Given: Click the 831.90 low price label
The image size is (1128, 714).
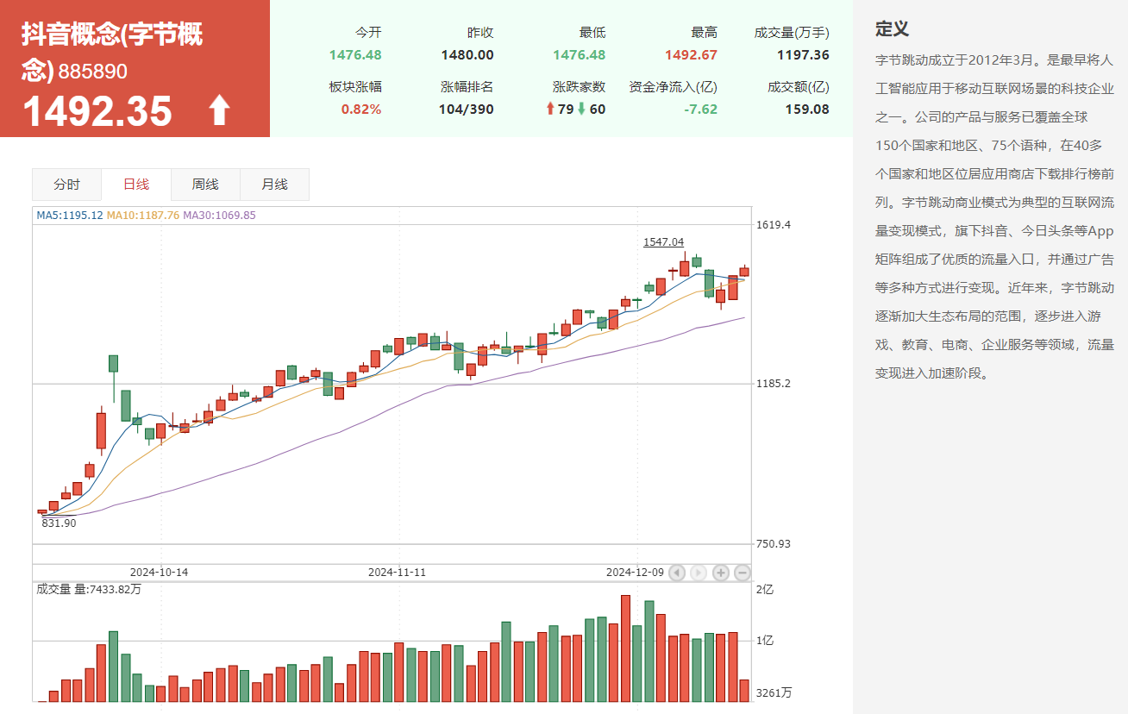Looking at the screenshot, I should click(59, 523).
